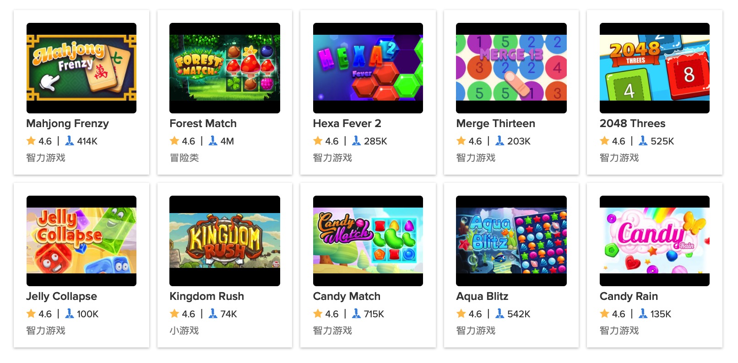
Task: Open the Kingdom Rush game image
Action: [225, 241]
